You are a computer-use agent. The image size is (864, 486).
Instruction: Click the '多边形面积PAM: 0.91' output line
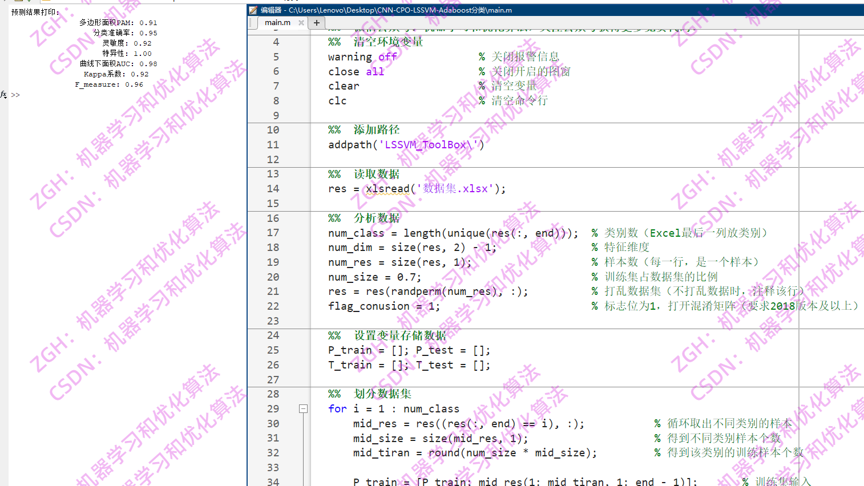coord(118,23)
